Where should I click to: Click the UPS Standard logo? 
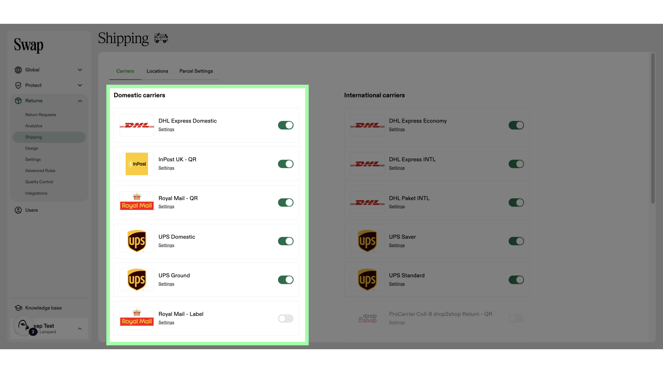(367, 280)
